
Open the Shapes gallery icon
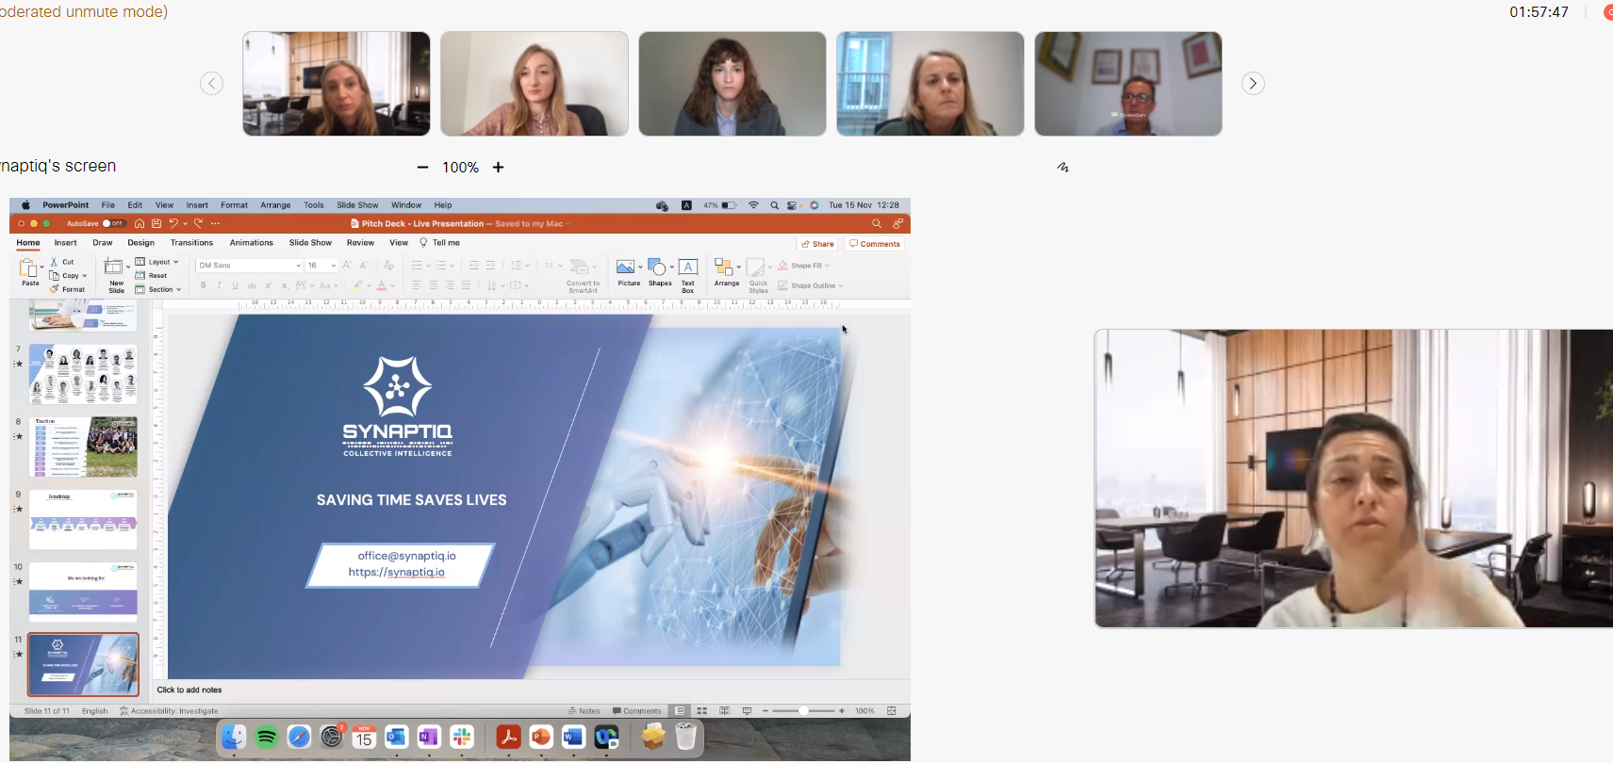point(658,268)
